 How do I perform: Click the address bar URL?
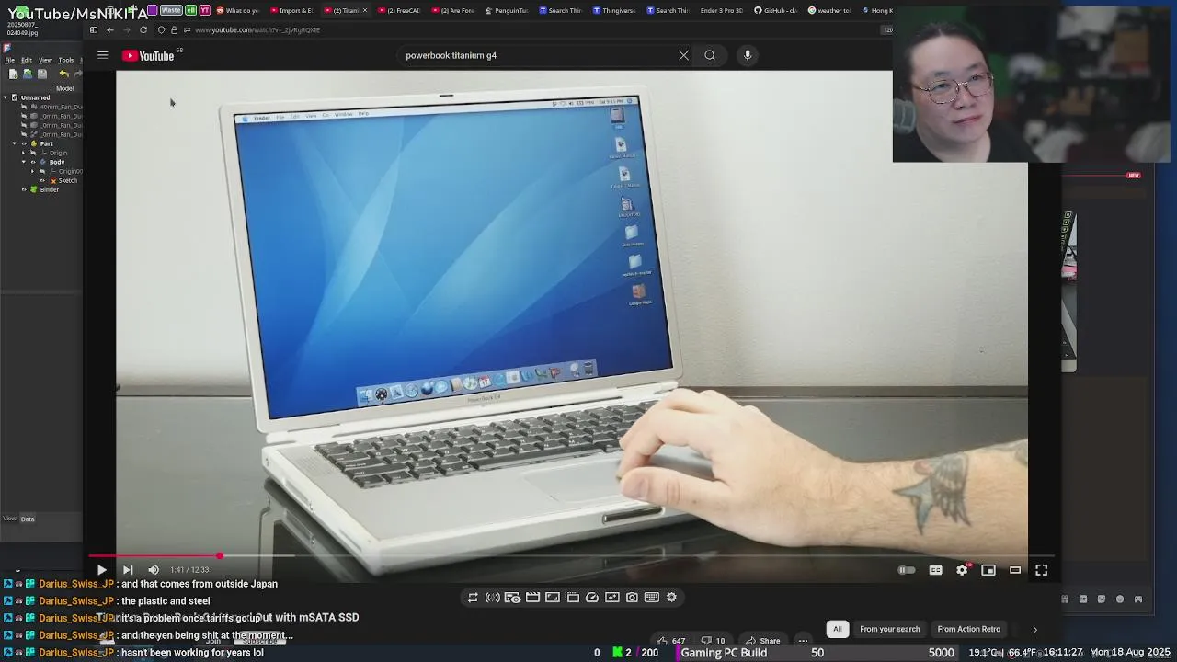click(257, 29)
